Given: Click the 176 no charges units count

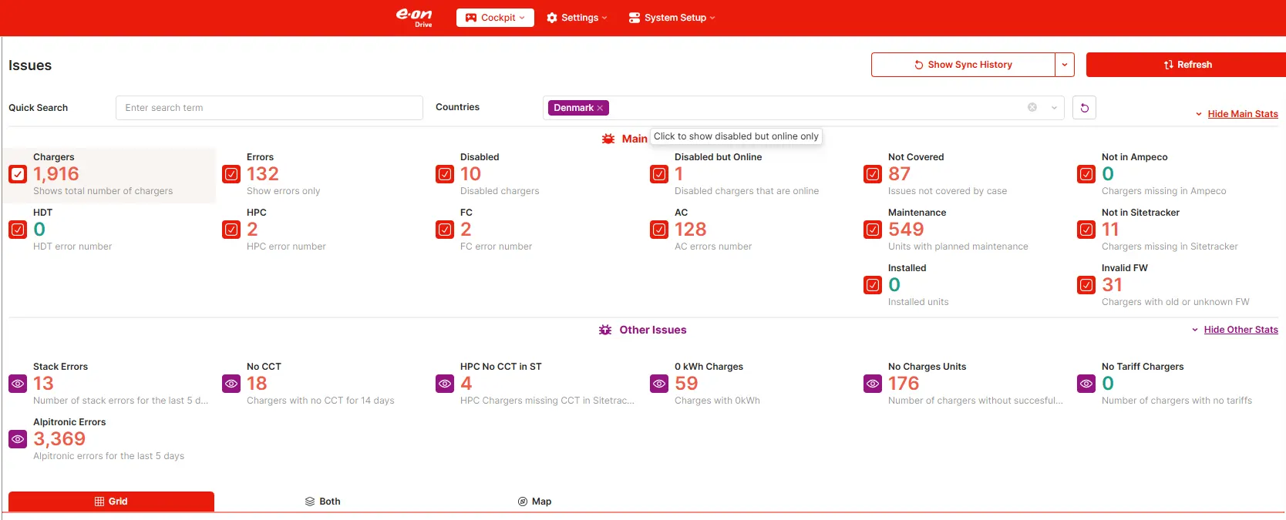Looking at the screenshot, I should (904, 384).
